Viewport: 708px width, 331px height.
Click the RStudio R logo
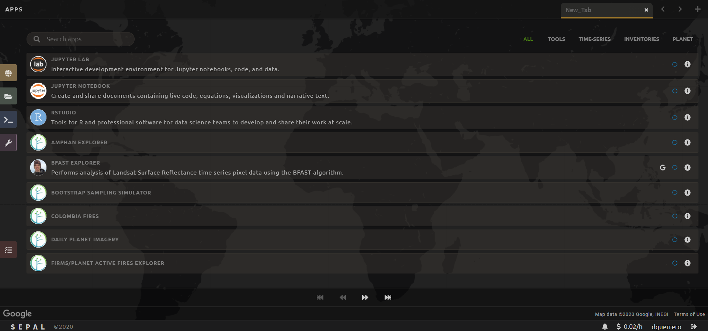[x=38, y=117]
